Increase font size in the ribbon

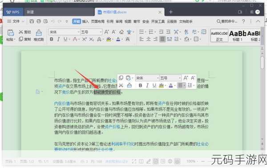[x=107, y=32]
